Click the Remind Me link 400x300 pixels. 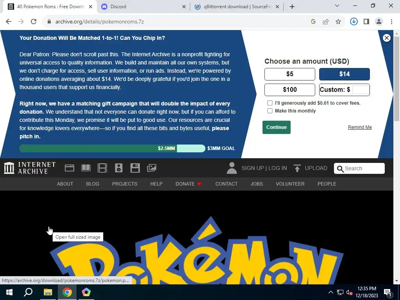point(360,127)
